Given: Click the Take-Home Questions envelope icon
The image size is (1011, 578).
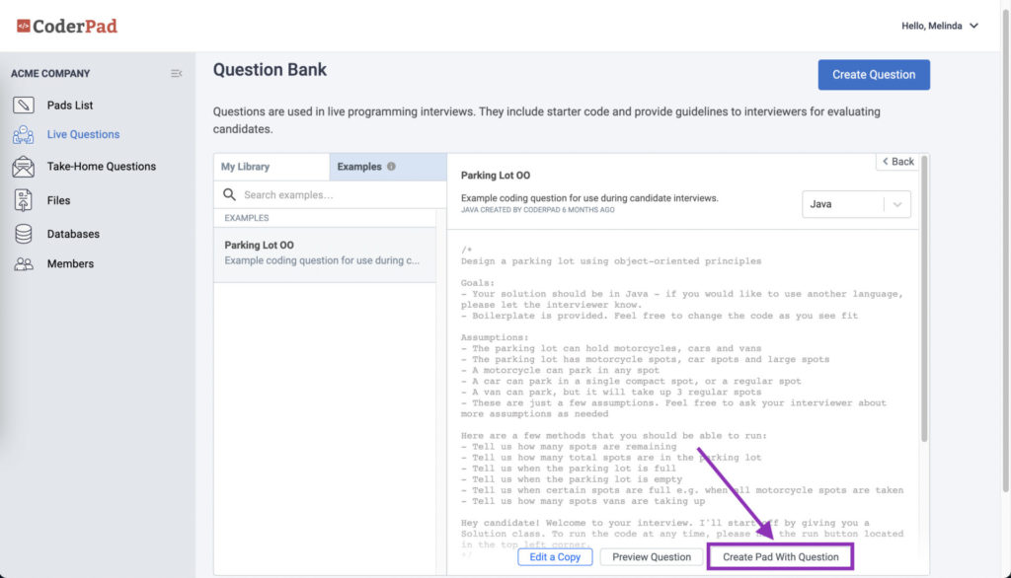Looking at the screenshot, I should [x=24, y=167].
